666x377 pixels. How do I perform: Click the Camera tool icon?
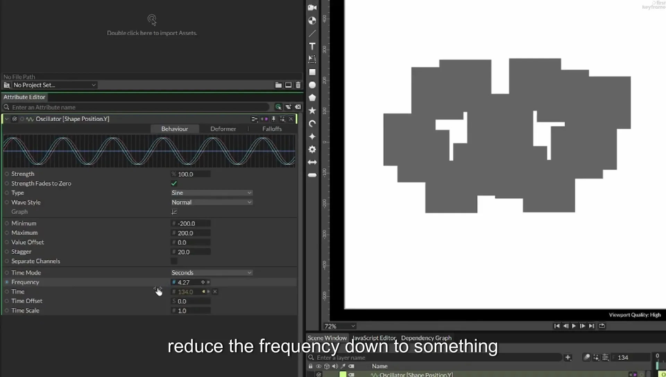(312, 8)
